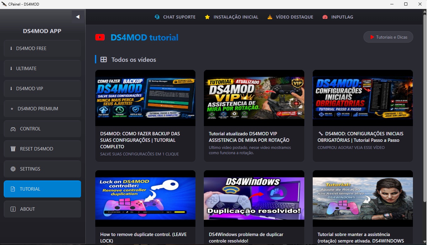
Task: Collapse the sidebar with the arrow button
Action: pyautogui.click(x=78, y=17)
